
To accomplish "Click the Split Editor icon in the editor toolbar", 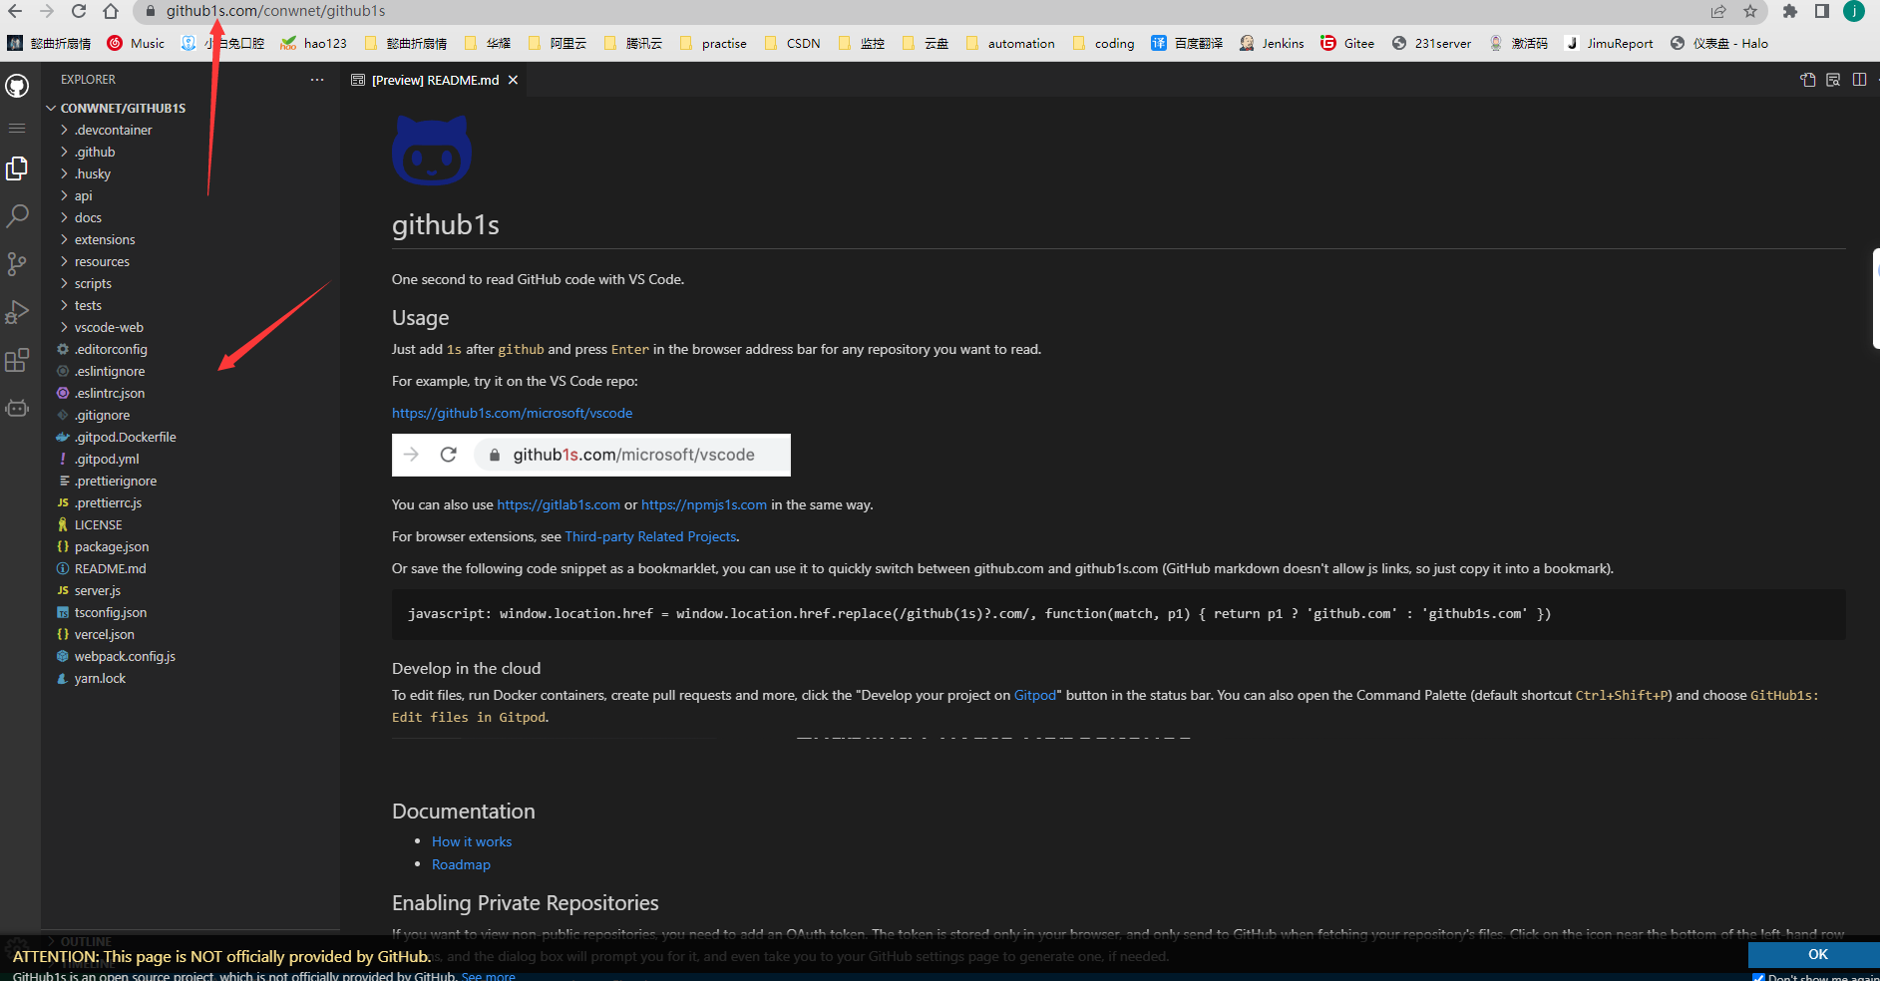I will click(1859, 80).
